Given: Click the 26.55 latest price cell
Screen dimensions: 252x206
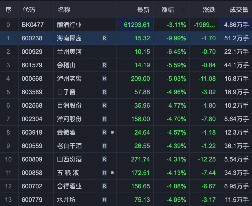Looking at the screenshot, I should tap(142, 146).
